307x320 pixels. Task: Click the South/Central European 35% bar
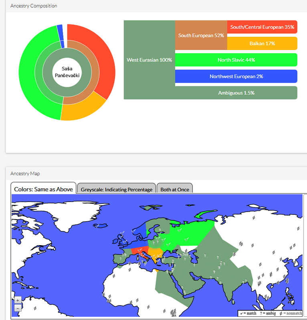[x=262, y=27]
